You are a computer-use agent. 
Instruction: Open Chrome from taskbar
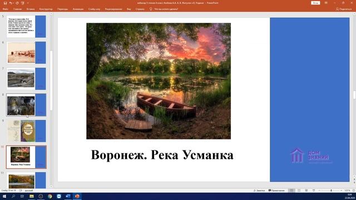50,196
